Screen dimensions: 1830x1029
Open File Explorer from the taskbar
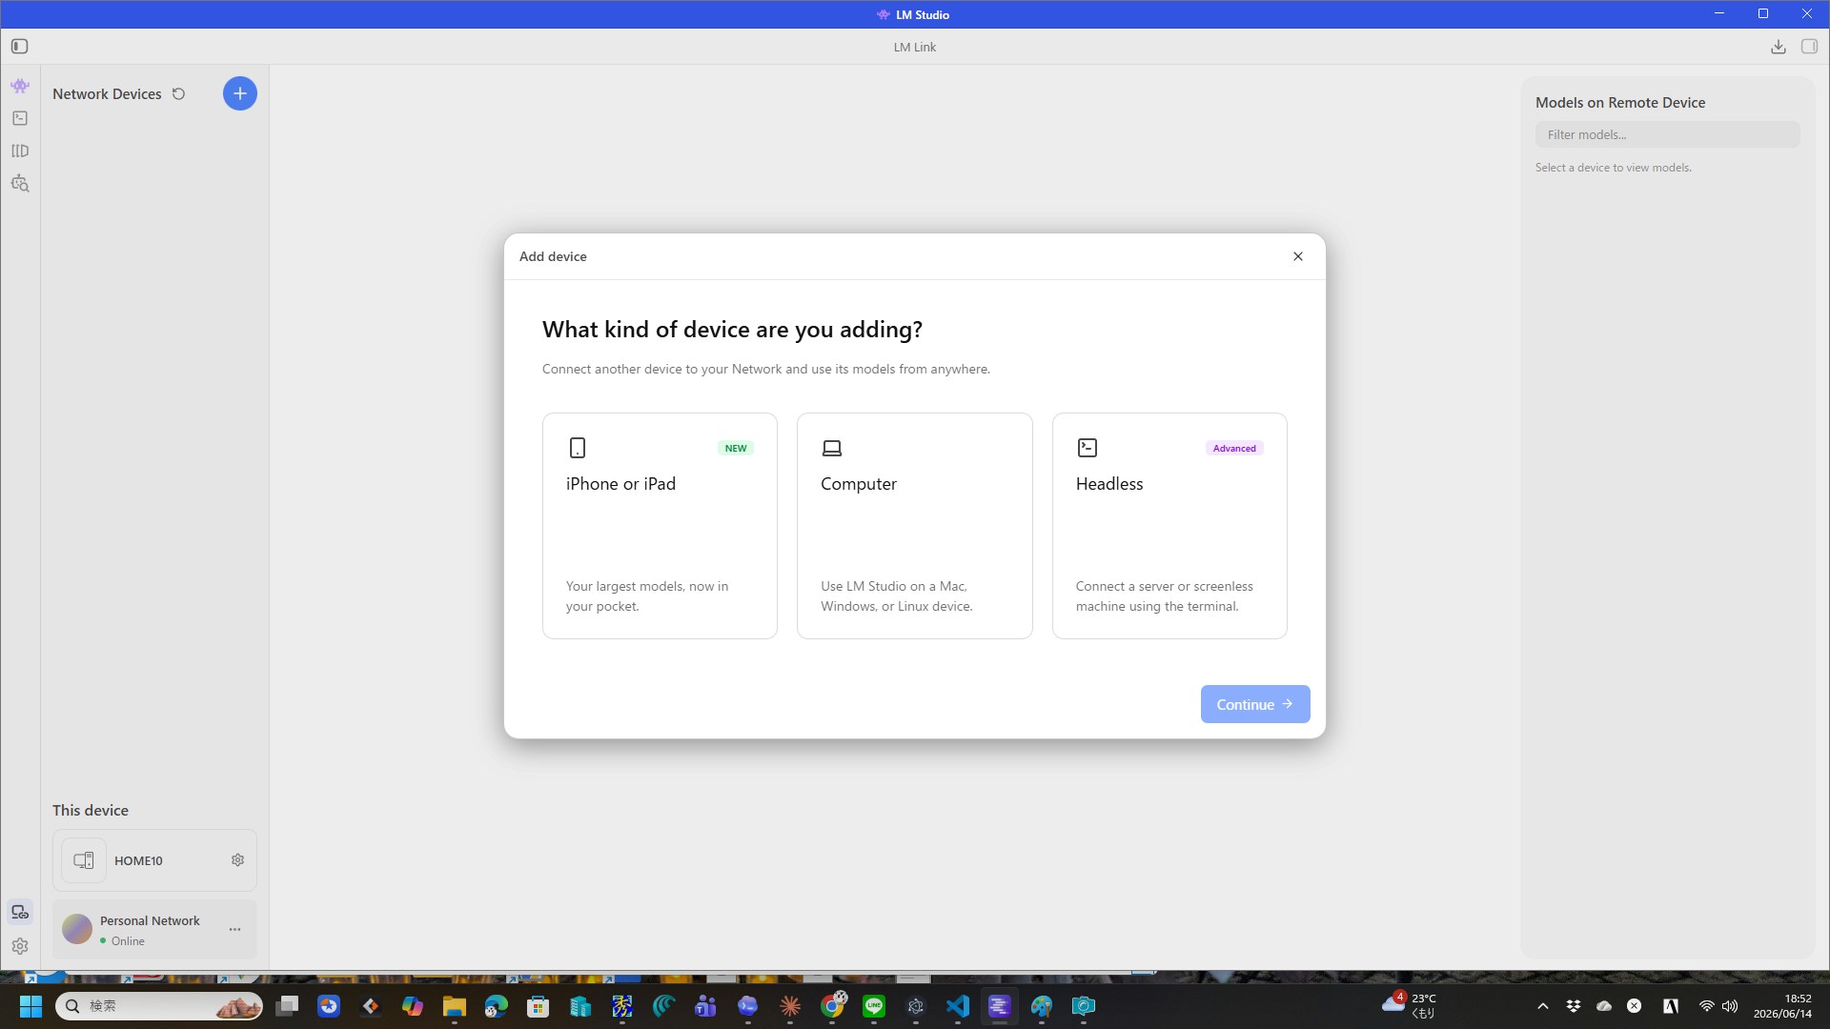pos(454,1006)
